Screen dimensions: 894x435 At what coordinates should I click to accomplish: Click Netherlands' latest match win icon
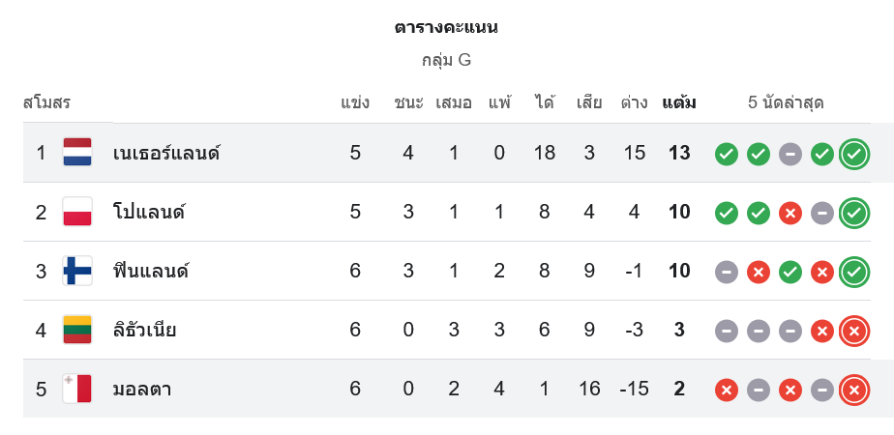tap(853, 154)
